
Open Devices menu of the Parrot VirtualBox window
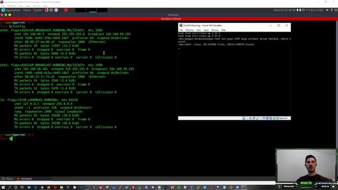pyautogui.click(x=36, y=6)
